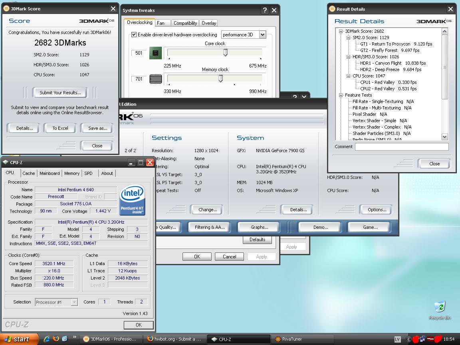Screen dimensions: 460x345
Task: Click the core clock value field 501
Action: (139, 53)
